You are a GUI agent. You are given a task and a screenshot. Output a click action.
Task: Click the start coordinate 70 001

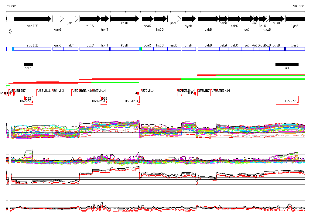pos(11,6)
